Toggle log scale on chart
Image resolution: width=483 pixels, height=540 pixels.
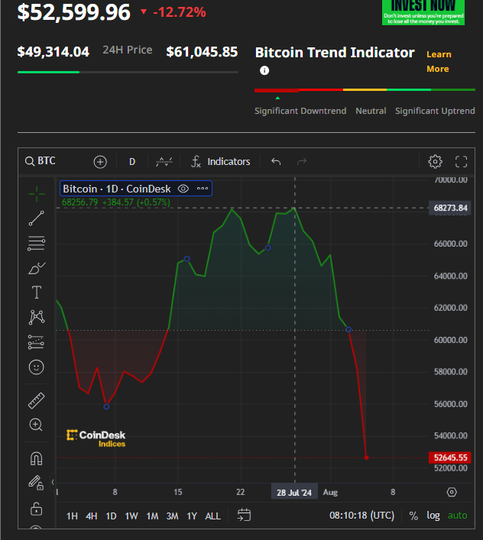[x=433, y=516]
